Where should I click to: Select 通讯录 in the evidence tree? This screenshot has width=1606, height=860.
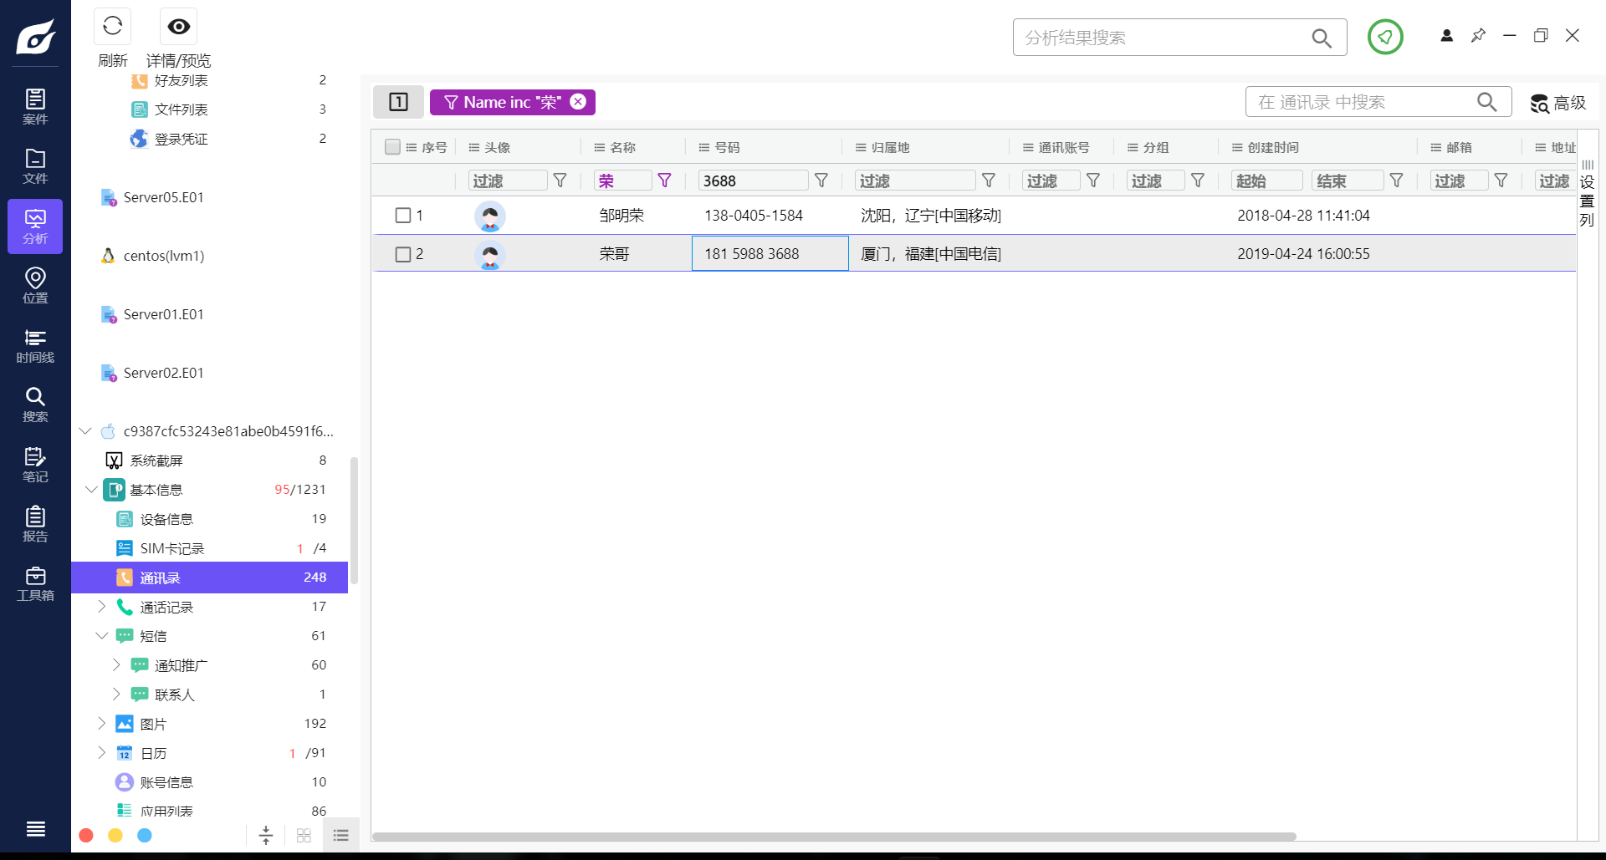tap(159, 577)
